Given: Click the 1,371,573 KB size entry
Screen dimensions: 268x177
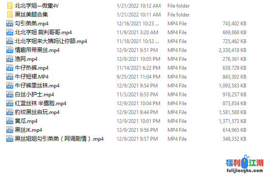Looking at the screenshot, I should coord(233,121).
